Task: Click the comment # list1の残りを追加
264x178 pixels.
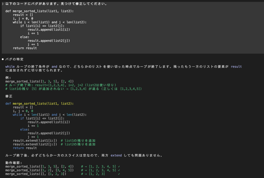Action: click(x=78, y=141)
